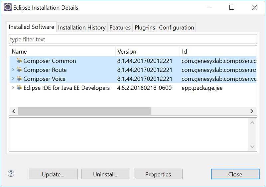Switch to the Installed Software tab
Image resolution: width=266 pixels, height=187 pixels.
point(31,27)
